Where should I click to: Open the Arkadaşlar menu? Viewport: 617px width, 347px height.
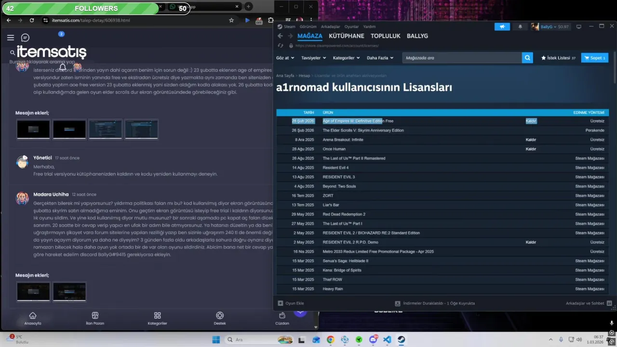pos(330,27)
